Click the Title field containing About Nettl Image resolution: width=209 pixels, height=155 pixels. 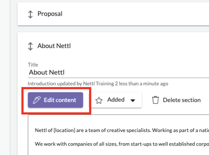tap(118, 72)
